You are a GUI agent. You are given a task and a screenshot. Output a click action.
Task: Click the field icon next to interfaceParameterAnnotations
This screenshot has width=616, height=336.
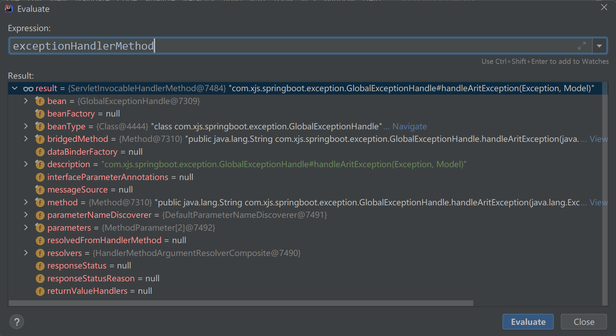tap(40, 177)
